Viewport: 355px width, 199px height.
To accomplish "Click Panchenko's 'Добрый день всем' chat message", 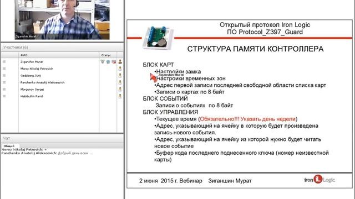I will coord(47,153).
